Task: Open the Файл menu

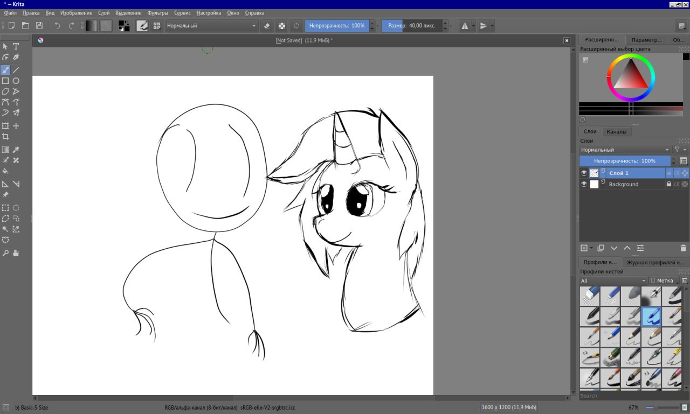Action: (x=10, y=12)
